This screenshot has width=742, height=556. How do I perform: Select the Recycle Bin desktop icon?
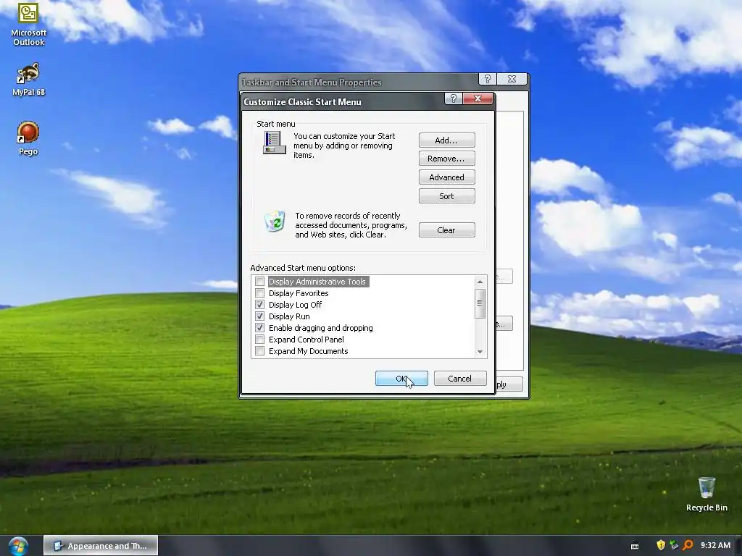[x=706, y=494]
